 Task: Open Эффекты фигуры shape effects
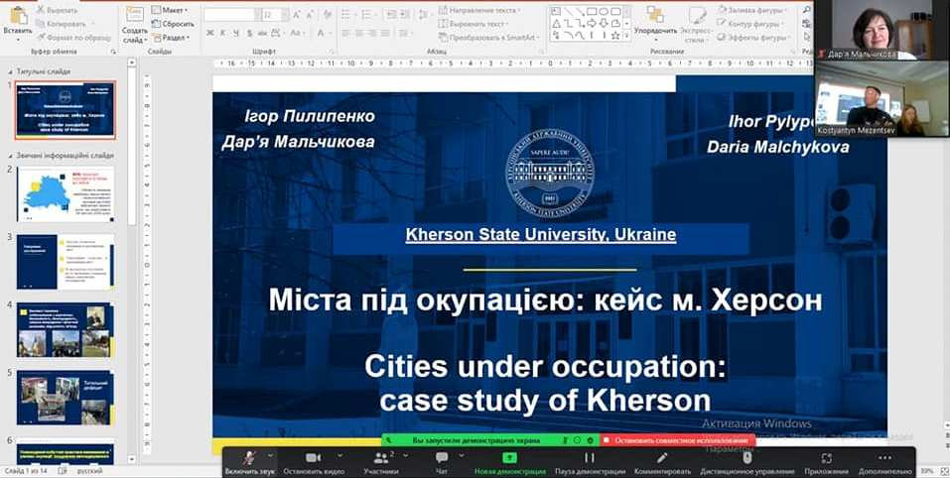tap(751, 38)
